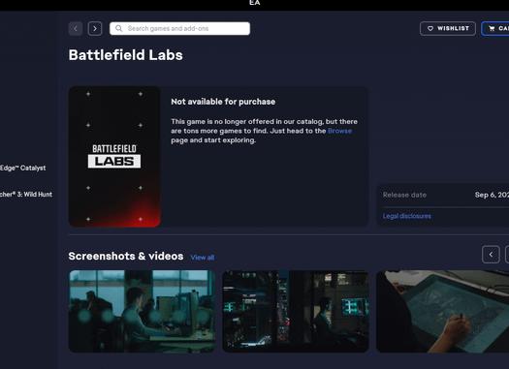This screenshot has height=369, width=509.
Task: Show previous screenshots with carousel left chevron
Action: point(491,255)
